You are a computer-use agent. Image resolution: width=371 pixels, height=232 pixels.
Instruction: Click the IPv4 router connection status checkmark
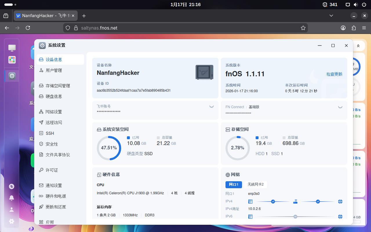point(273,201)
